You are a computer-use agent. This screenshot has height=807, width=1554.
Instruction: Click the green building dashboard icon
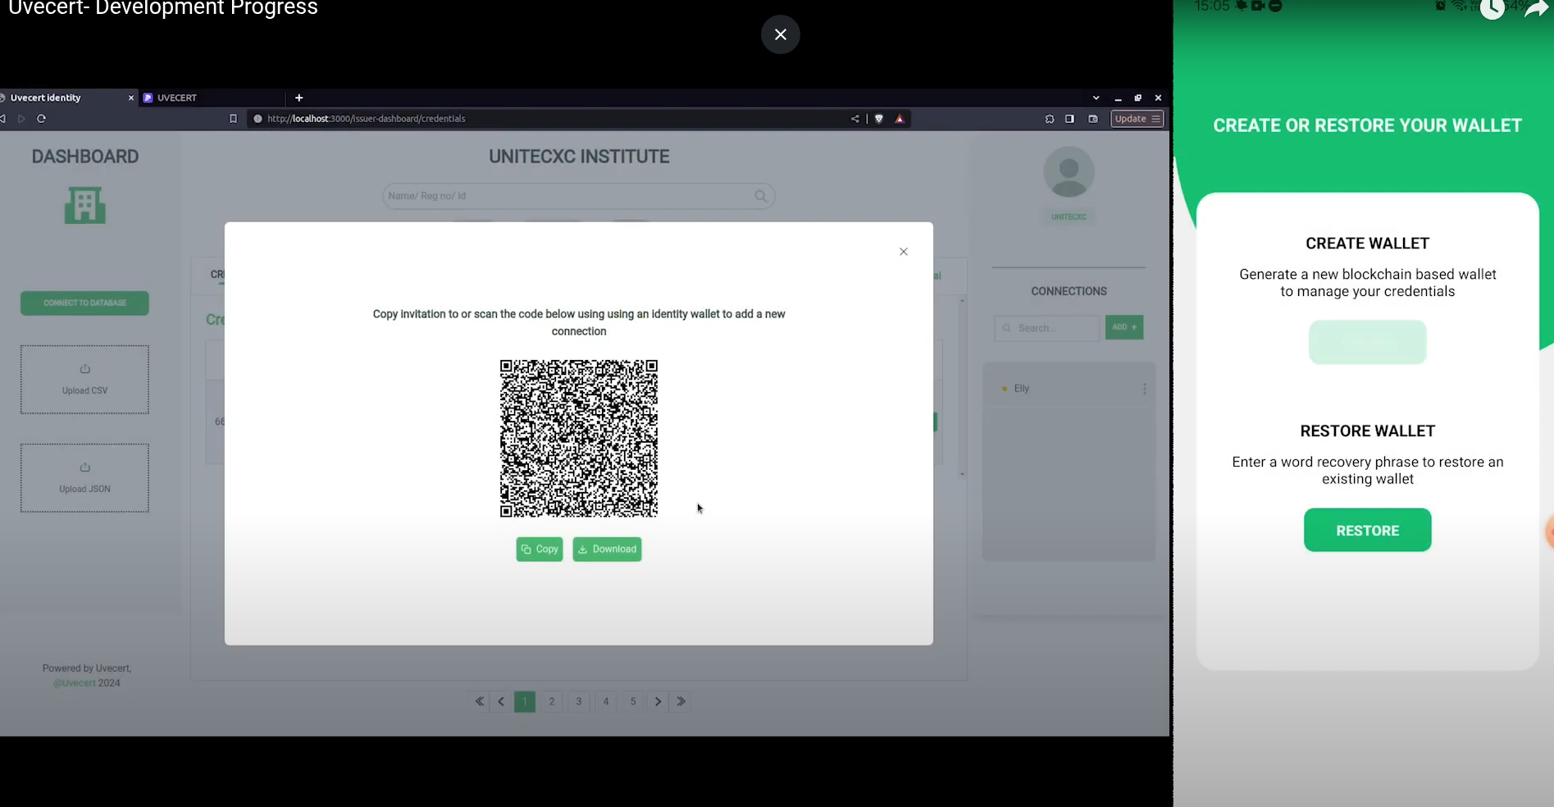85,205
